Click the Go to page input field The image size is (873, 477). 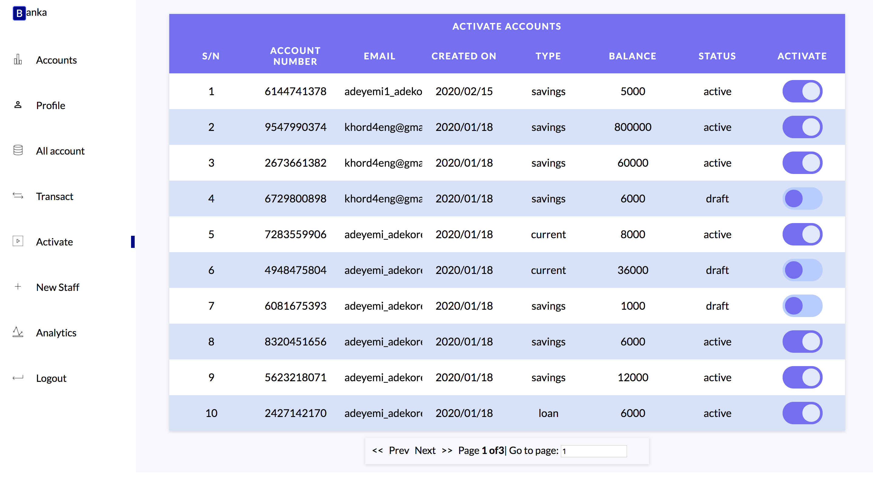[x=593, y=451]
